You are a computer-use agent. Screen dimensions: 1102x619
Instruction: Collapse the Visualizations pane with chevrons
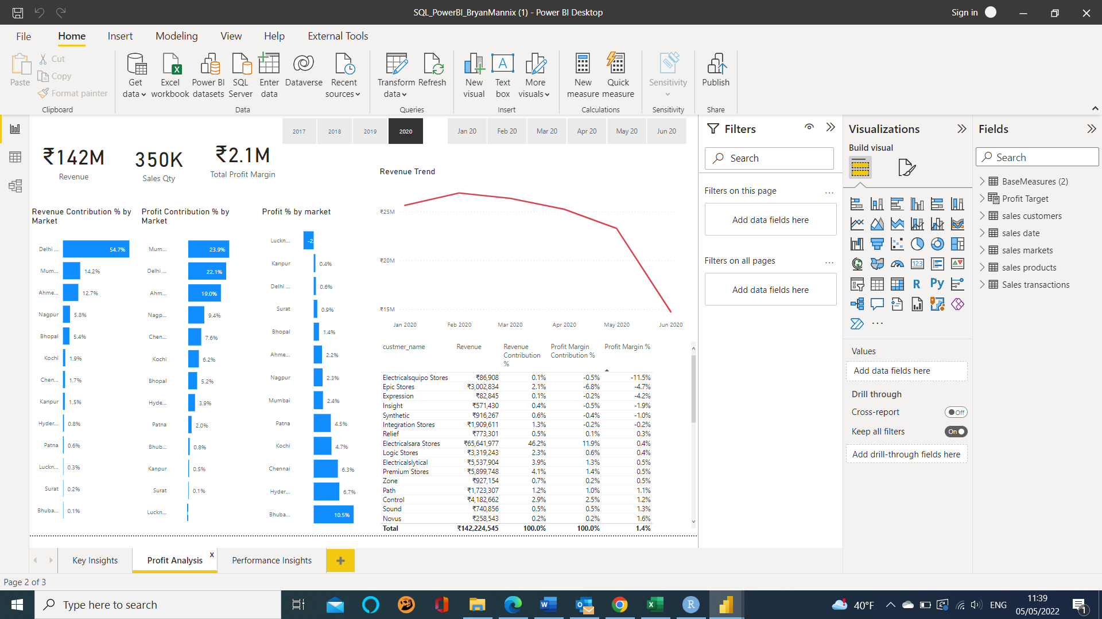(961, 129)
